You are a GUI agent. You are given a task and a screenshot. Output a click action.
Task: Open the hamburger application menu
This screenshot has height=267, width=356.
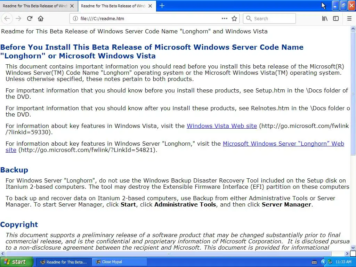(349, 19)
